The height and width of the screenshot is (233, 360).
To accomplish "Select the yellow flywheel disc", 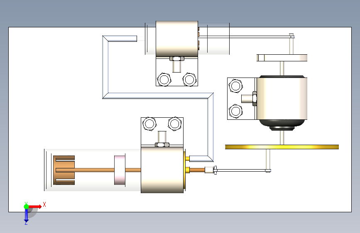I will [x=282, y=147].
